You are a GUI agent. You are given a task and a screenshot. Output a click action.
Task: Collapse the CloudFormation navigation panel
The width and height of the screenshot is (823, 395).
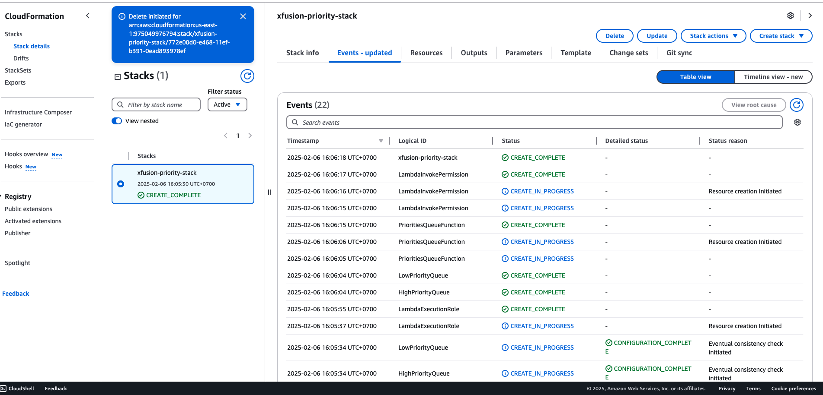pyautogui.click(x=88, y=16)
